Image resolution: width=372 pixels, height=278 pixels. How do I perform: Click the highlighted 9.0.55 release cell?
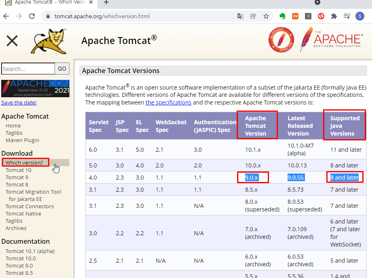click(296, 178)
